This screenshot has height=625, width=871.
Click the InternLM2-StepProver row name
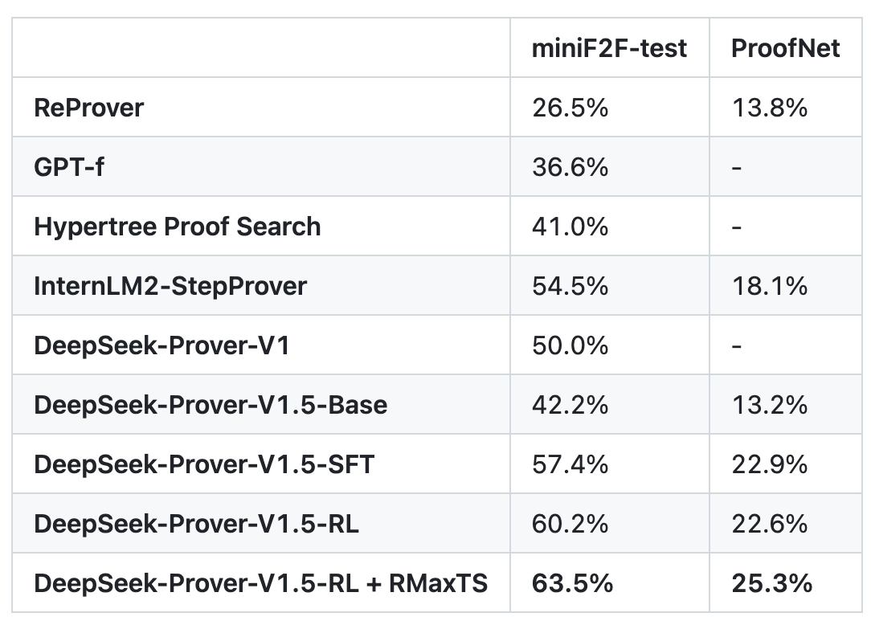[x=170, y=286]
